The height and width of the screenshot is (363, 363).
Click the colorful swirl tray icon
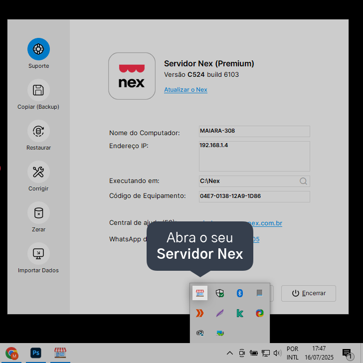[x=259, y=313]
